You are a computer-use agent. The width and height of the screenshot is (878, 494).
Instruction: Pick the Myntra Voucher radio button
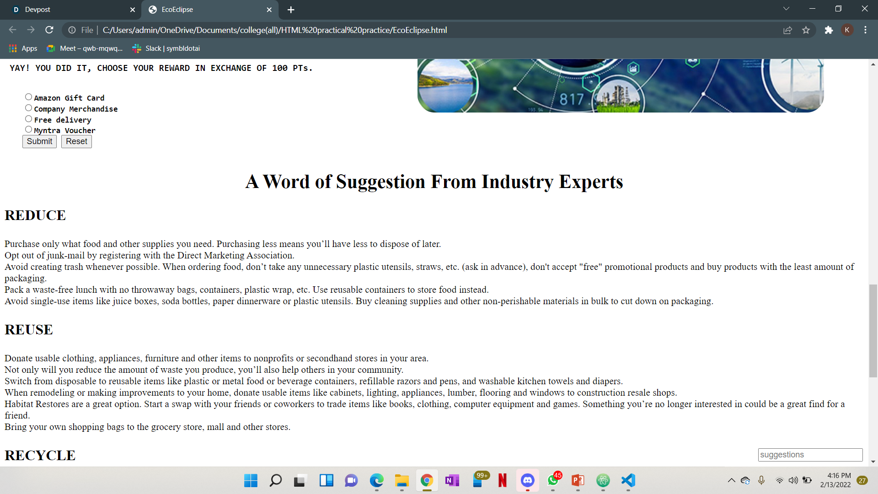pos(28,129)
